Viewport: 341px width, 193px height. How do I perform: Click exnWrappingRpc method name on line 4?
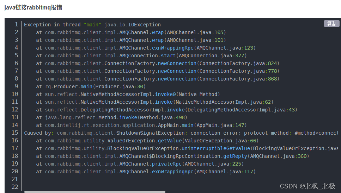point(172,48)
